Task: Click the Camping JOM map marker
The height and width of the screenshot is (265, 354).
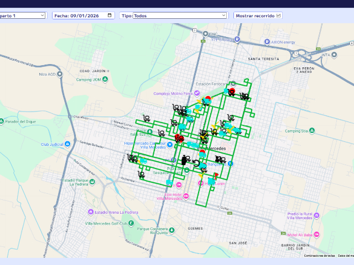Action: [x=105, y=79]
